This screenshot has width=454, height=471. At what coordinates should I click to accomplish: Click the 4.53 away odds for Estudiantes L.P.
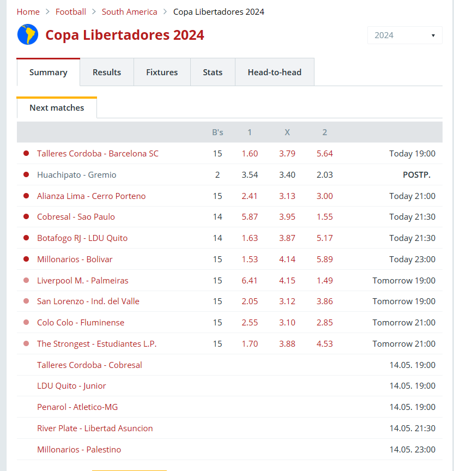pos(325,343)
